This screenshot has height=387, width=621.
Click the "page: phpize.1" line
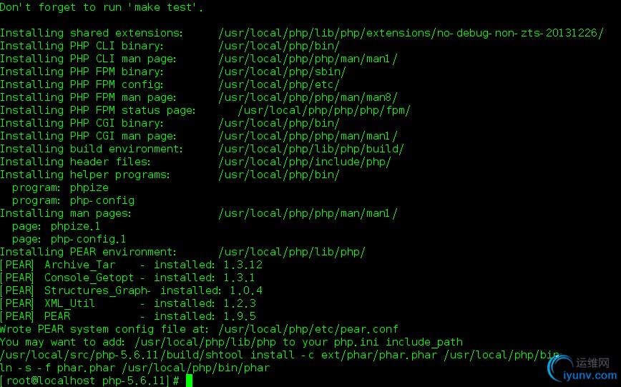57,226
